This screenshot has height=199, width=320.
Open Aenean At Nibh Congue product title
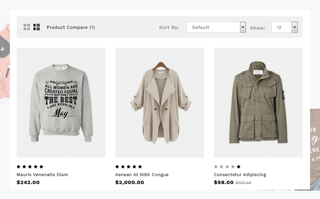coord(142,175)
